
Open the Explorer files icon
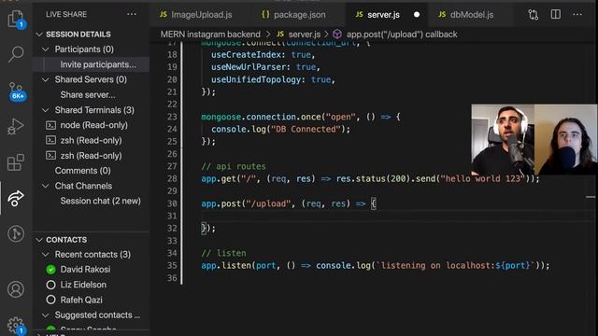[16, 19]
